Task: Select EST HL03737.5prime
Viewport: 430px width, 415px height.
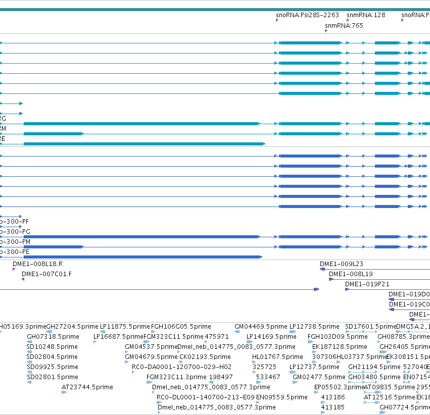Action: pos(361,357)
